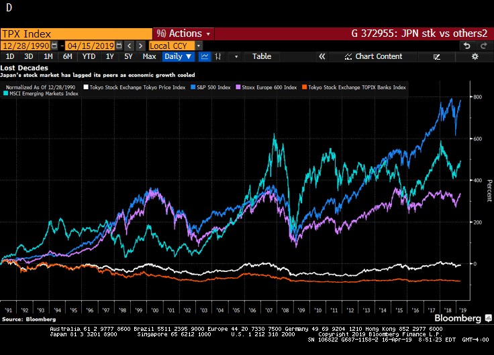The width and height of the screenshot is (494, 355).
Task: Select the YTD range tab
Action: 89,56
